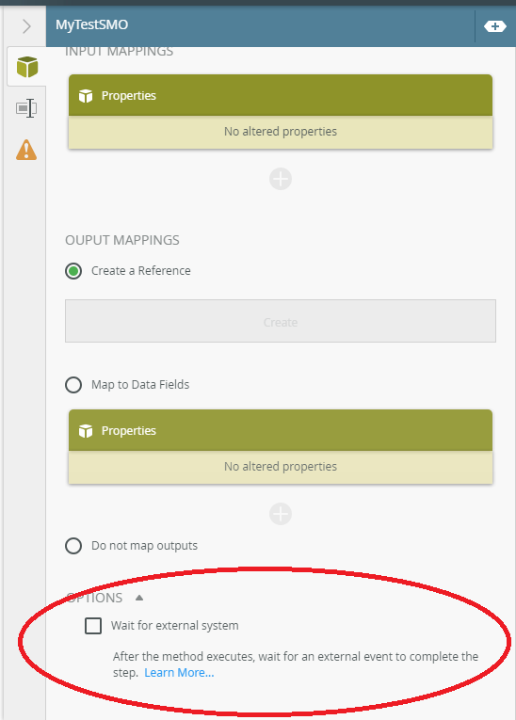Click the Create reference button

(x=281, y=321)
